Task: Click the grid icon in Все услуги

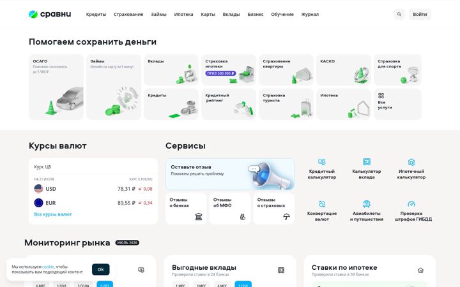Action: [381, 96]
